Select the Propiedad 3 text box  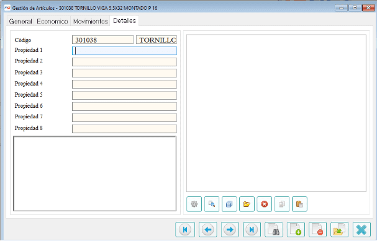(124, 73)
